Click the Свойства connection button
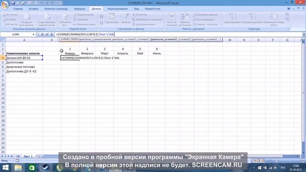306x172 pixels. click(x=81, y=20)
